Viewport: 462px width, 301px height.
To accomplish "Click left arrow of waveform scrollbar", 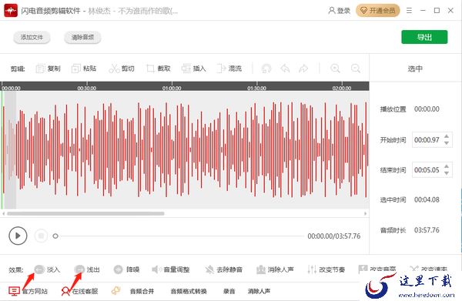I will [x=4, y=213].
